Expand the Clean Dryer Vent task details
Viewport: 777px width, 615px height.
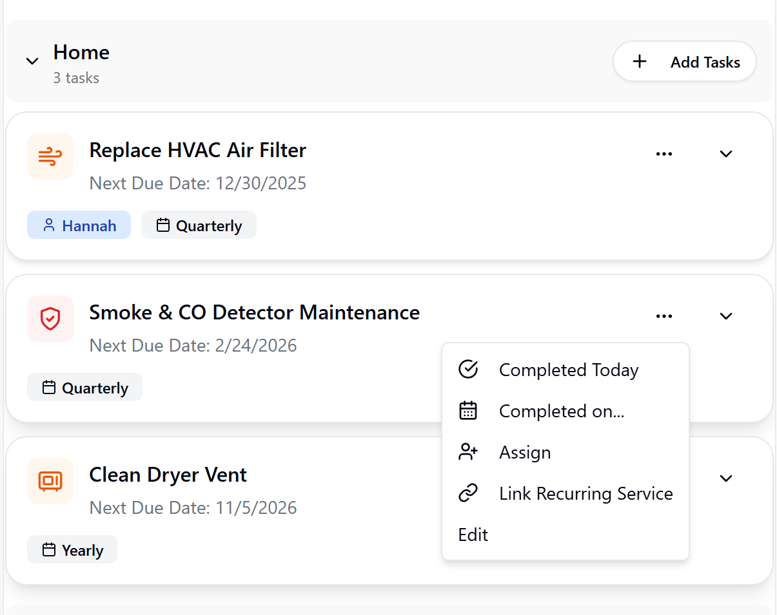[x=726, y=478]
